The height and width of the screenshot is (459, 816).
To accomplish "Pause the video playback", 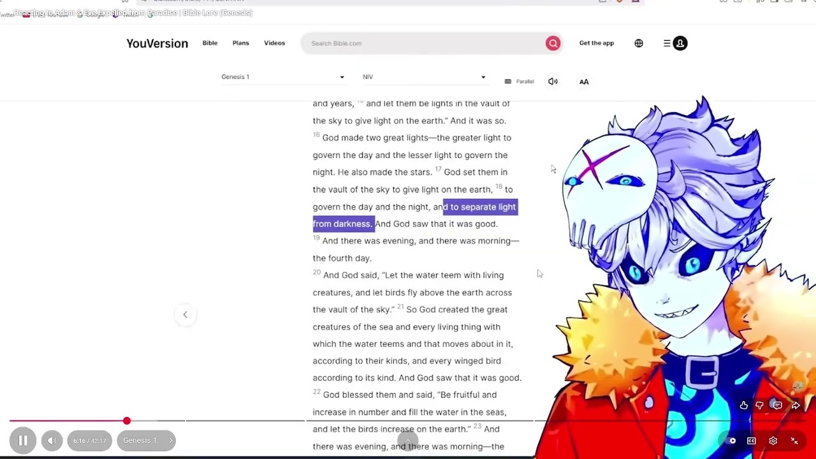I will (x=22, y=441).
